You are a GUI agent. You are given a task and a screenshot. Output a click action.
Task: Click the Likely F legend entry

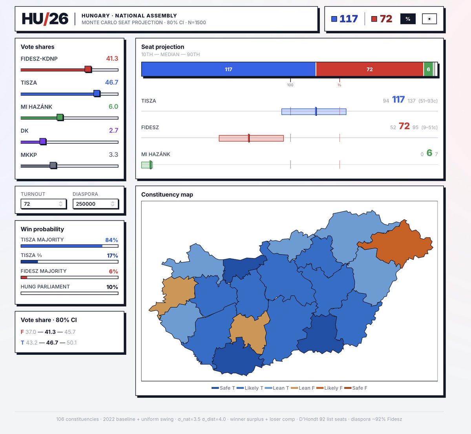[x=329, y=388]
